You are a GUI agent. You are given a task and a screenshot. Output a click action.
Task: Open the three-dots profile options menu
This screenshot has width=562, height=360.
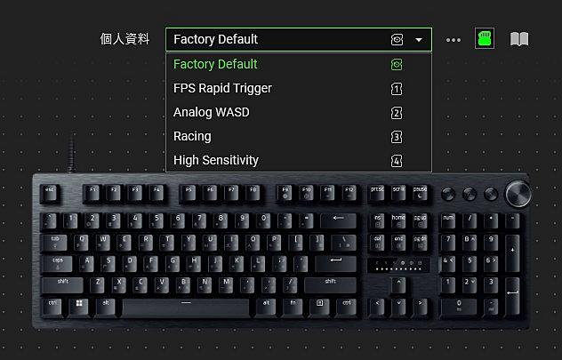tap(453, 40)
